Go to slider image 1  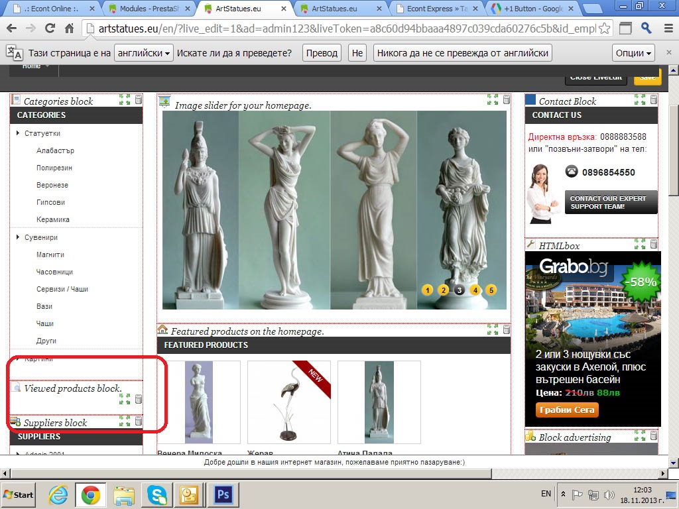click(x=428, y=290)
